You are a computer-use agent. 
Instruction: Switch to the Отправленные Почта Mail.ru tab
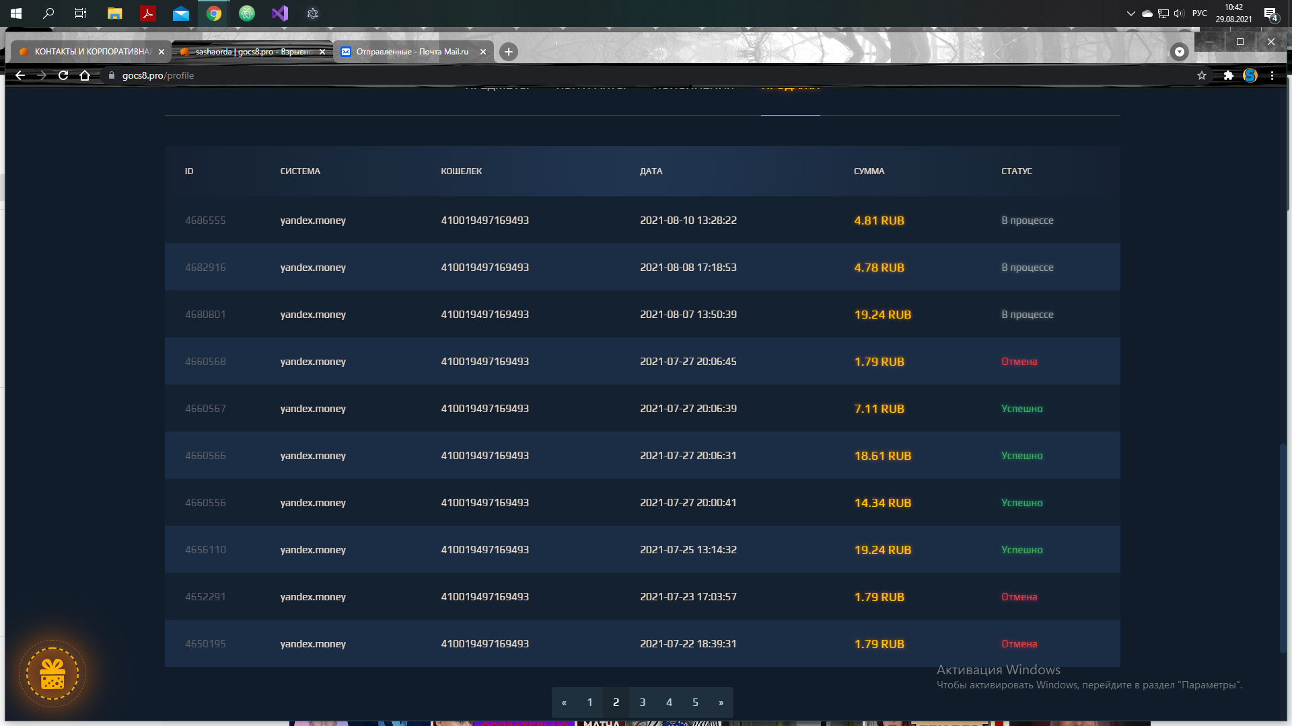[414, 52]
